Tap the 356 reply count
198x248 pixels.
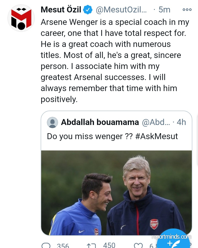point(63,245)
